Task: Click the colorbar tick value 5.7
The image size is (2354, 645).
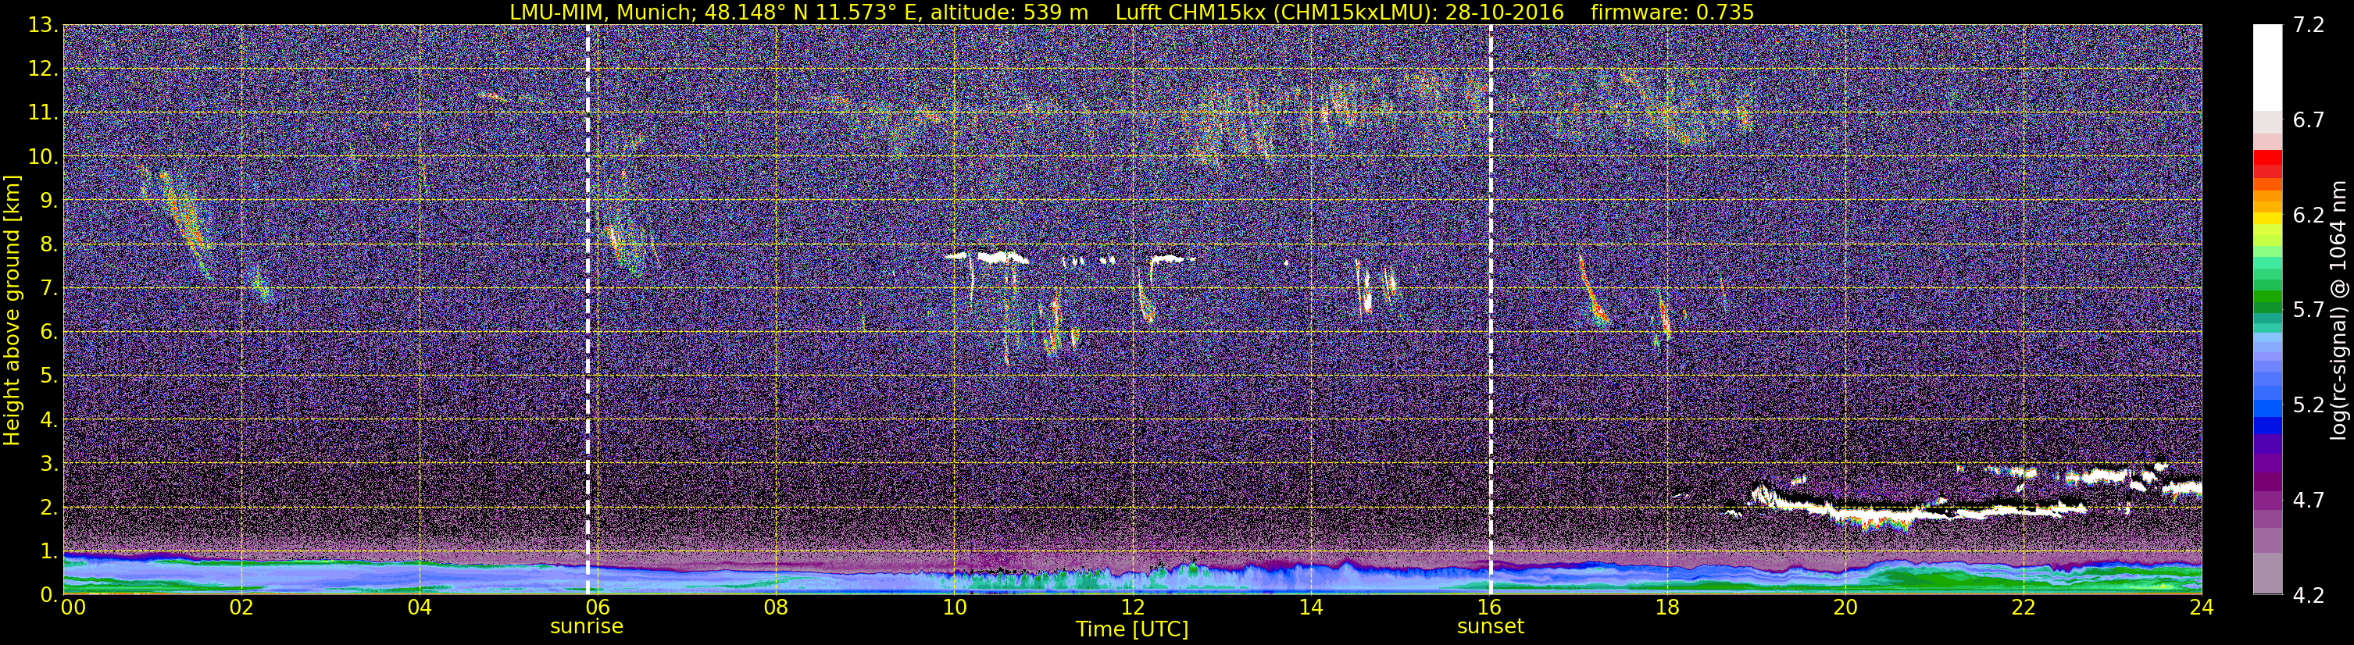Action: click(2309, 311)
